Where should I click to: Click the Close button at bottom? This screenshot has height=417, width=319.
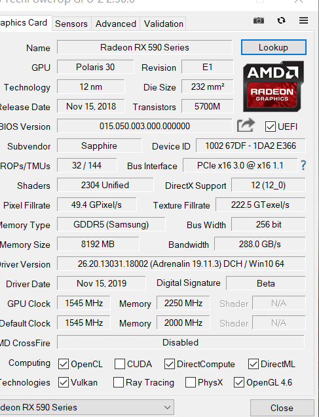(x=282, y=408)
